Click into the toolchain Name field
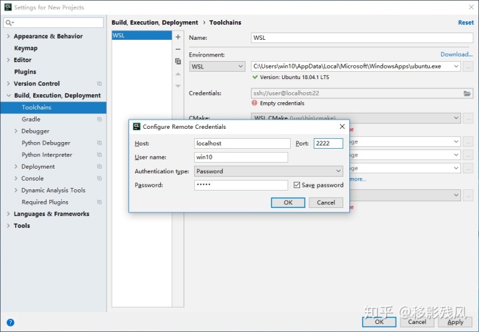 coord(362,38)
